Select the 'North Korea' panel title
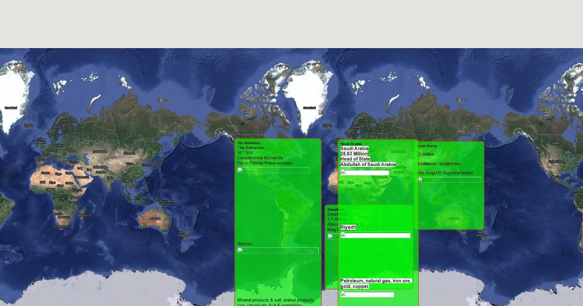The width and height of the screenshot is (583, 306). coord(427,146)
